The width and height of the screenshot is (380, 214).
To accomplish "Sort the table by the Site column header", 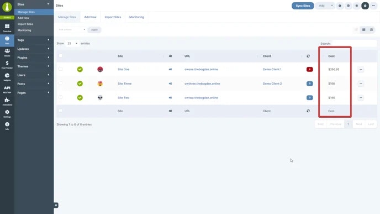I will tap(120, 56).
